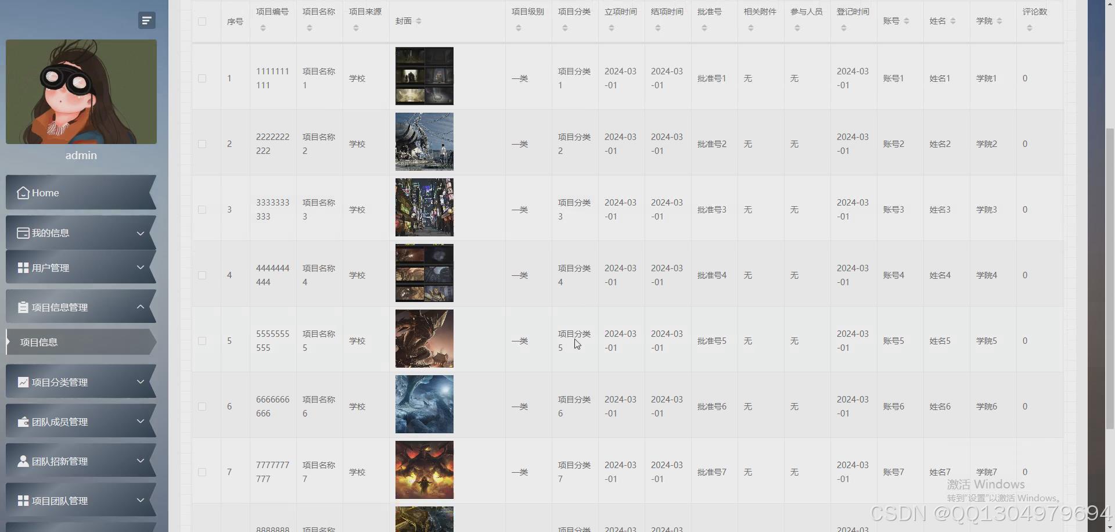Sort table by 封面 column arrows

point(419,21)
